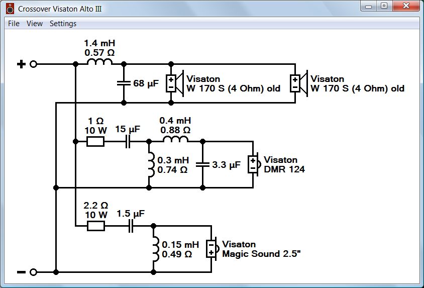Click the second W 170 S woofer symbol

coord(299,83)
